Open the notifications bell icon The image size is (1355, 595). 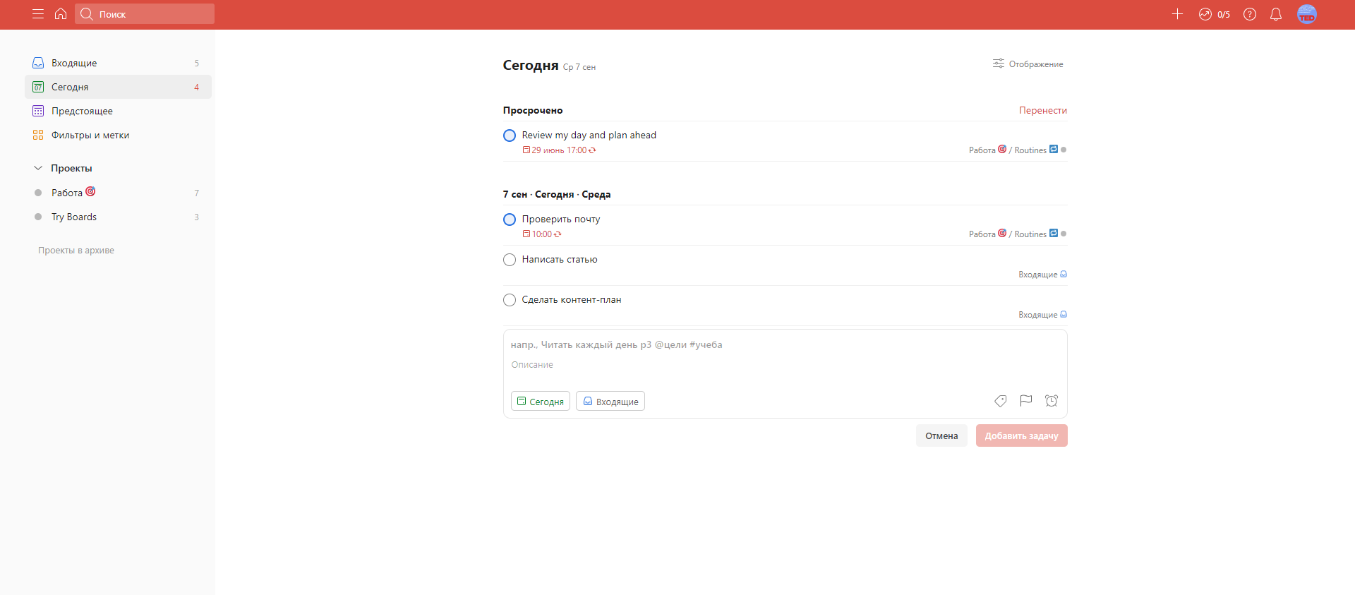click(1276, 14)
